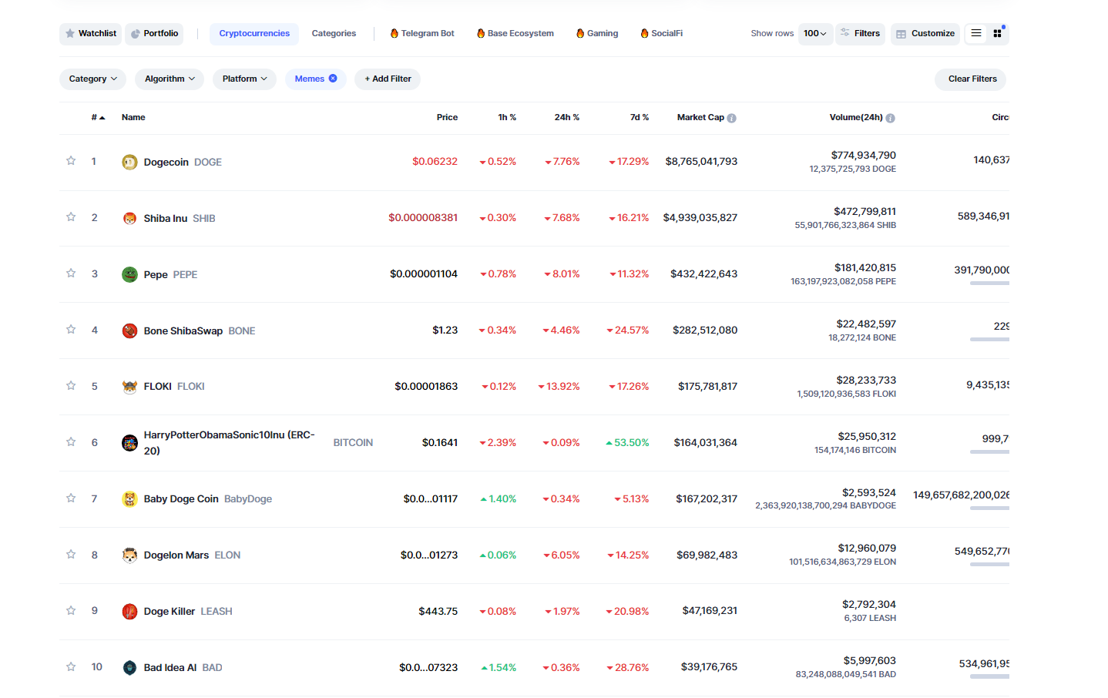Sort table by Name column
This screenshot has width=1108, height=698.
(133, 118)
